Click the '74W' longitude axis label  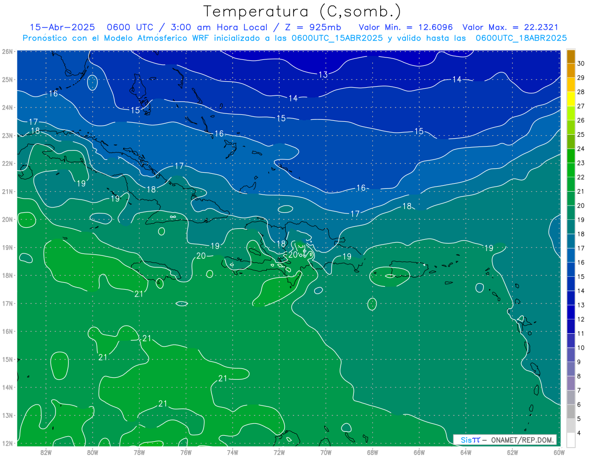click(233, 452)
